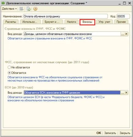The height and width of the screenshot is (137, 133).
Task: Open the Действия dropdown menu
Action: coord(9,9)
